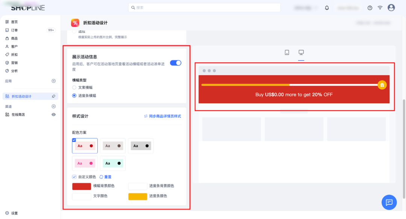406x219 pixels.
Task: Uncheck the 自定义颜色 checkbox
Action: (x=74, y=177)
